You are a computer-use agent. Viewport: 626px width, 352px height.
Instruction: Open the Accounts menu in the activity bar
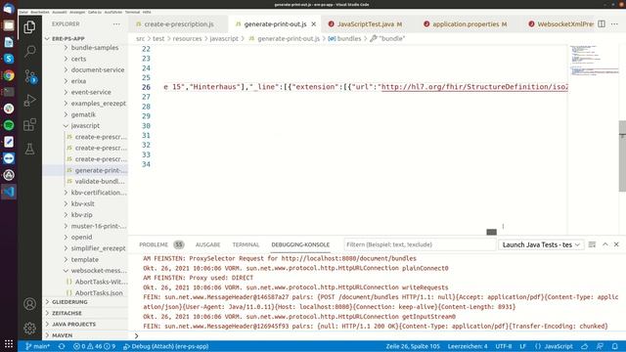(29, 304)
